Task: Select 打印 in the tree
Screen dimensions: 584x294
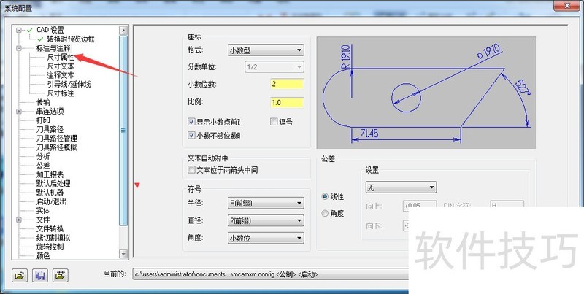Action: click(43, 120)
